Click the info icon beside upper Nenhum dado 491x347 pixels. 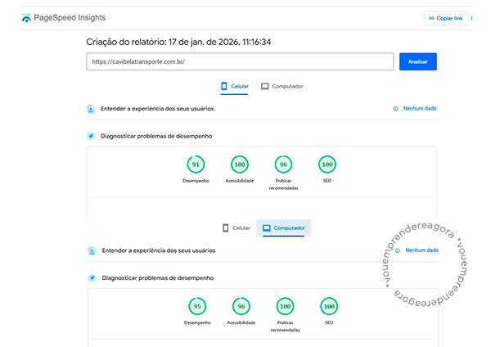(x=395, y=109)
